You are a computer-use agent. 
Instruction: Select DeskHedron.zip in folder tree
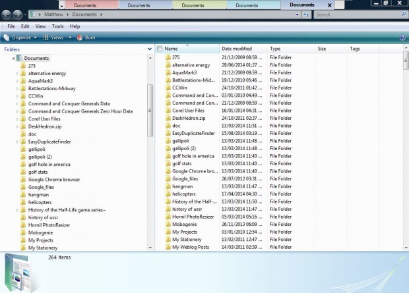click(x=45, y=126)
